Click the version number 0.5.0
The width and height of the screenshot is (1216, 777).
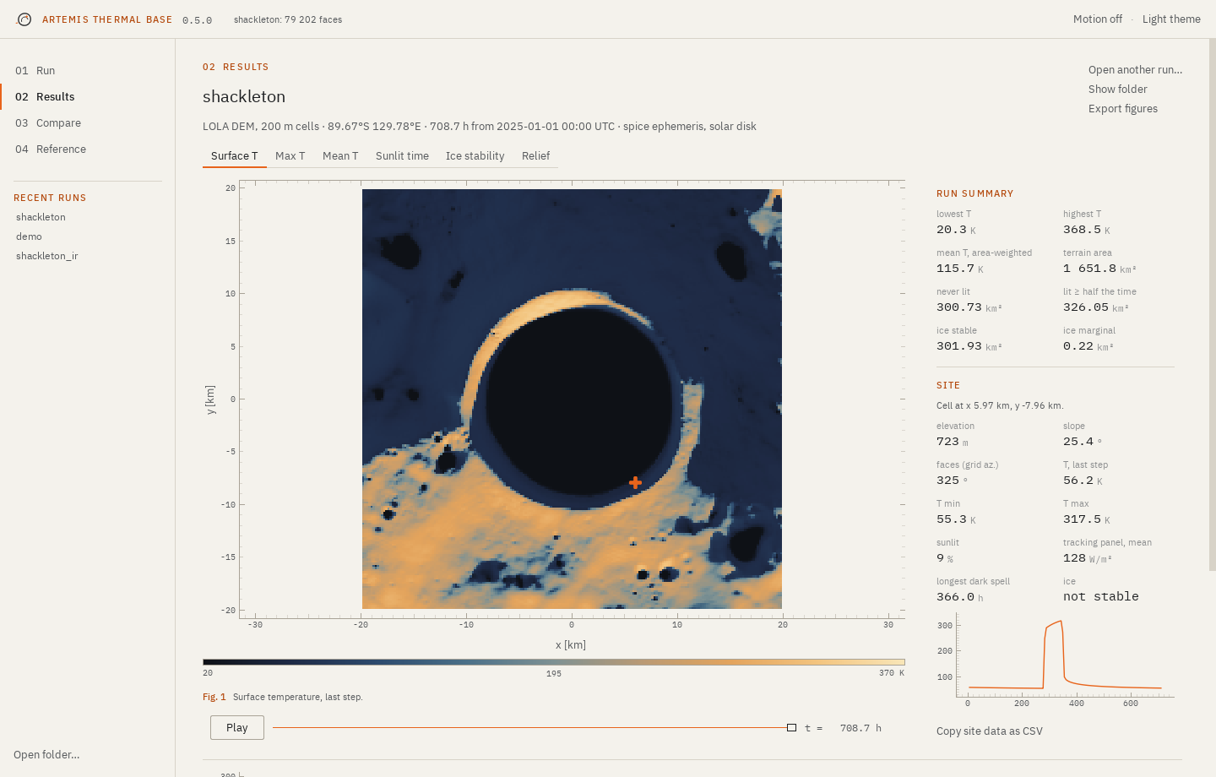click(198, 20)
